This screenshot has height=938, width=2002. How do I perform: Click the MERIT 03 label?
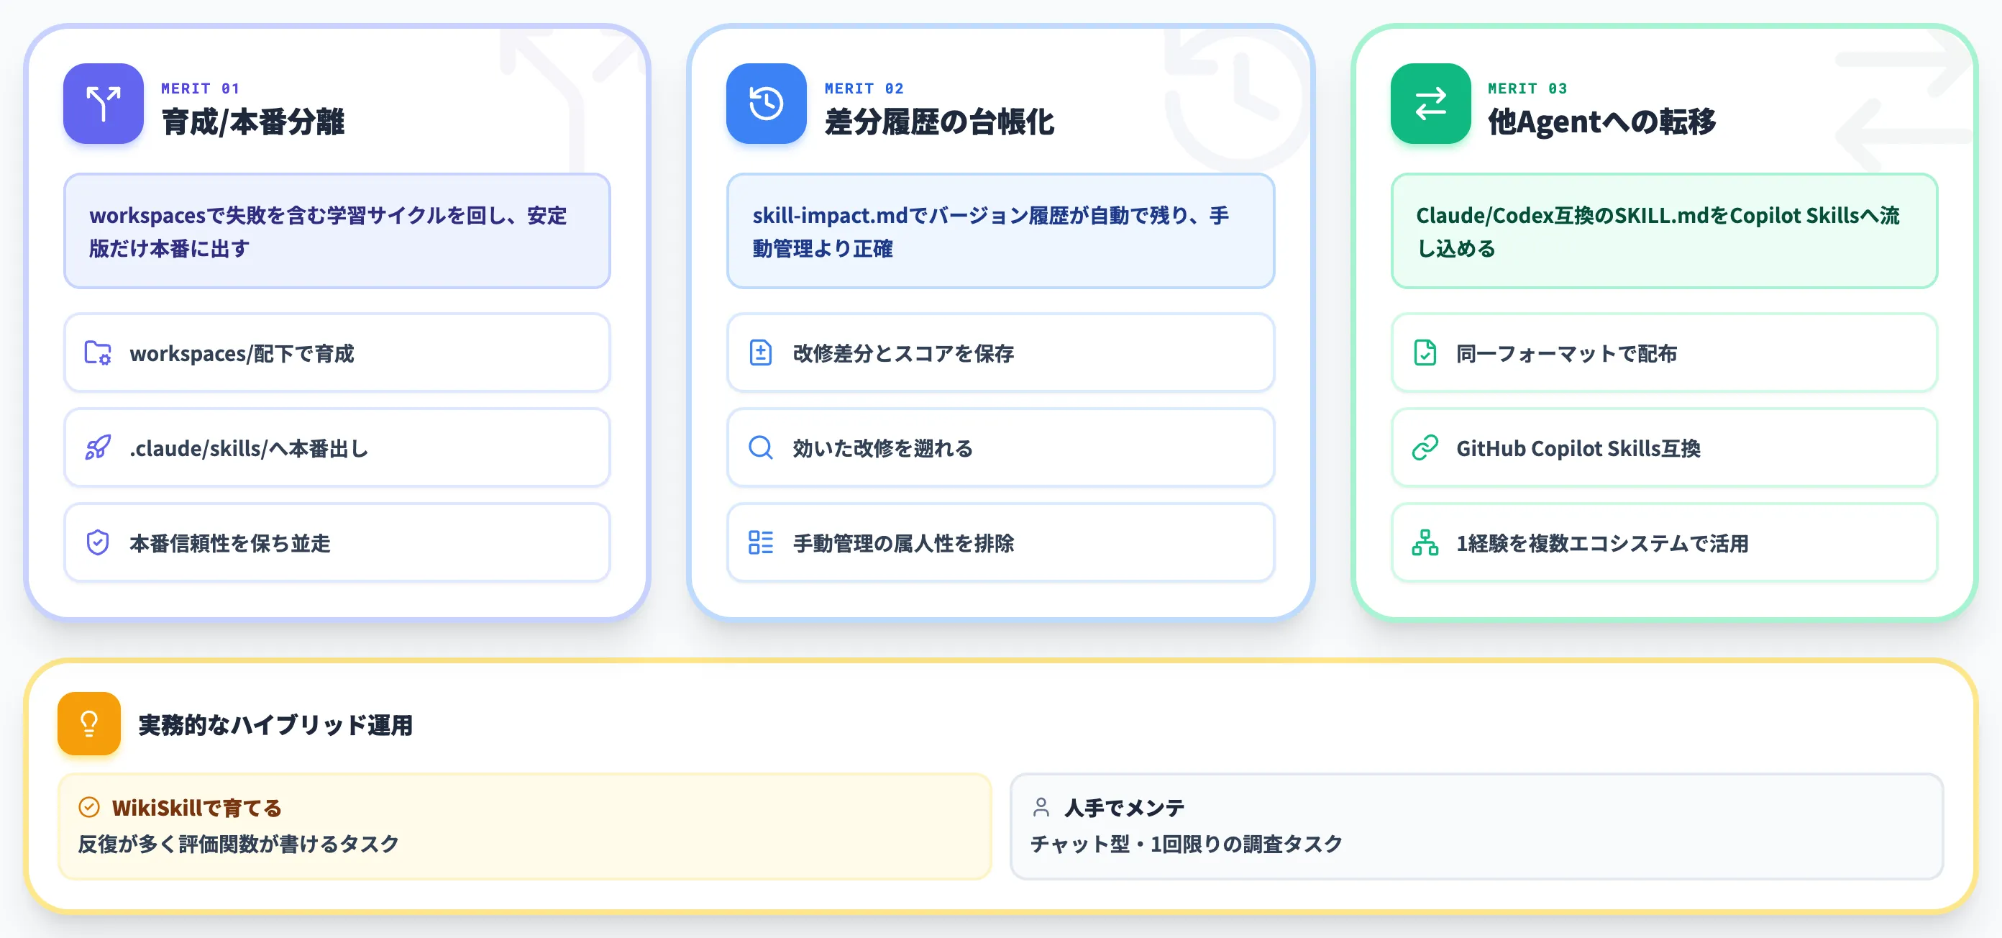click(x=1528, y=88)
